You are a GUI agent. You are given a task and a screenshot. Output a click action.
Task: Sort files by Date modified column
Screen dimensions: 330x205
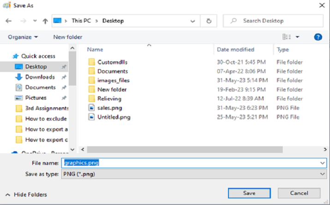click(x=235, y=49)
